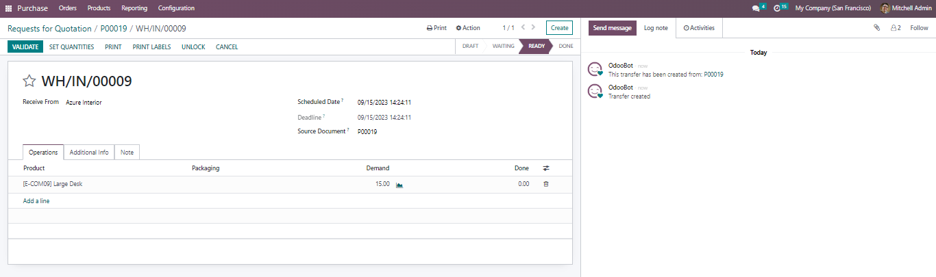Screen dimensions: 936x277
Task: Open the apps grid menu icon
Action: 9,8
